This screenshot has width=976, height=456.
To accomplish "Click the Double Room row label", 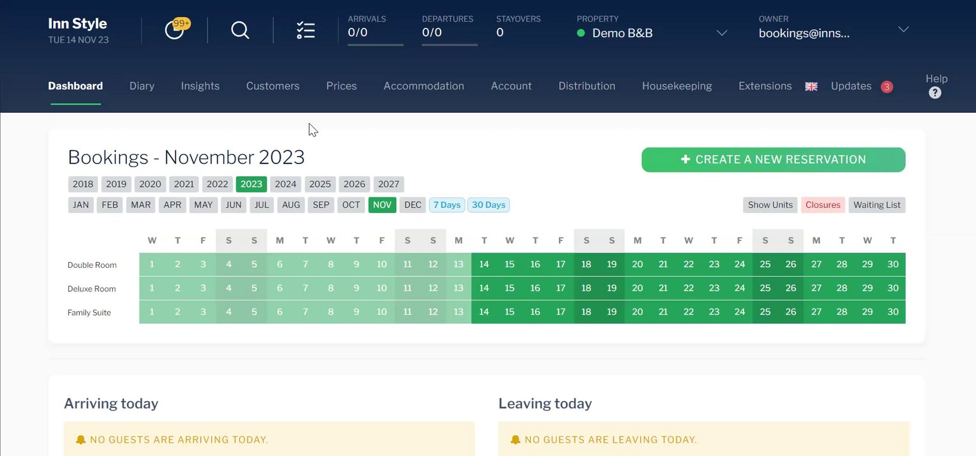I will [x=93, y=265].
